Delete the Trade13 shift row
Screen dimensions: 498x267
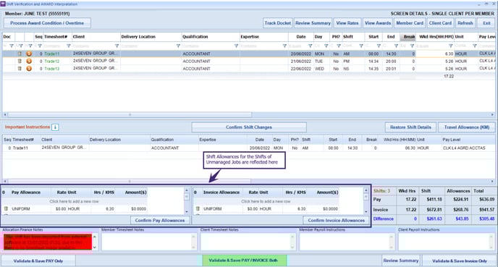20,69
